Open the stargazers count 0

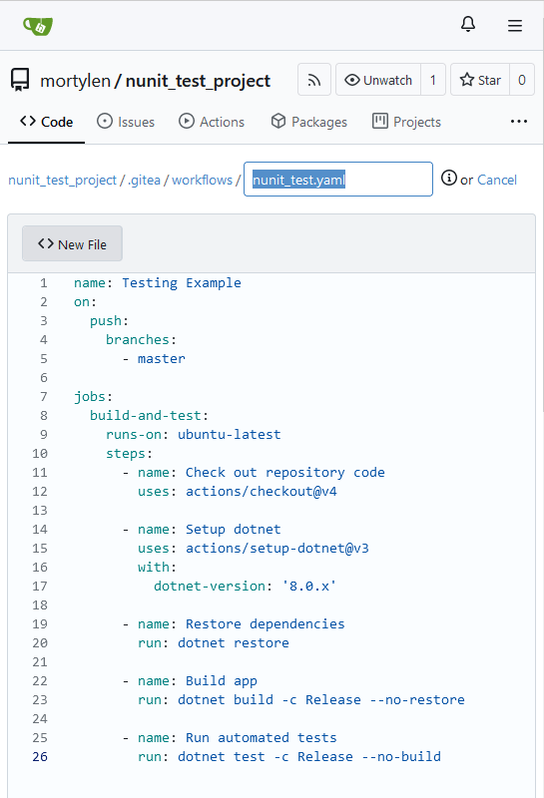(x=522, y=80)
